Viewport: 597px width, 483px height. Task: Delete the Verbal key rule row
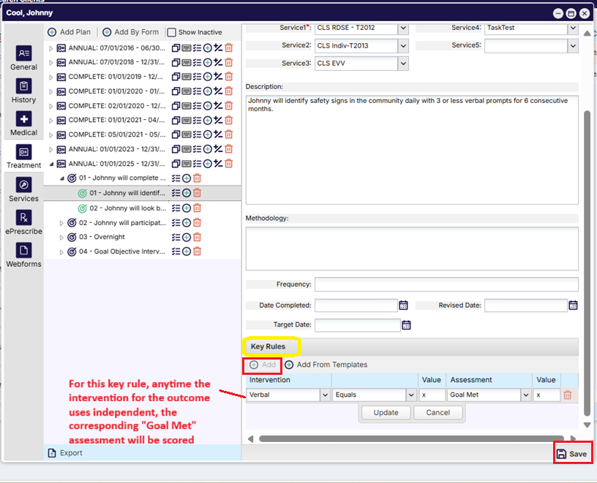[x=567, y=395]
